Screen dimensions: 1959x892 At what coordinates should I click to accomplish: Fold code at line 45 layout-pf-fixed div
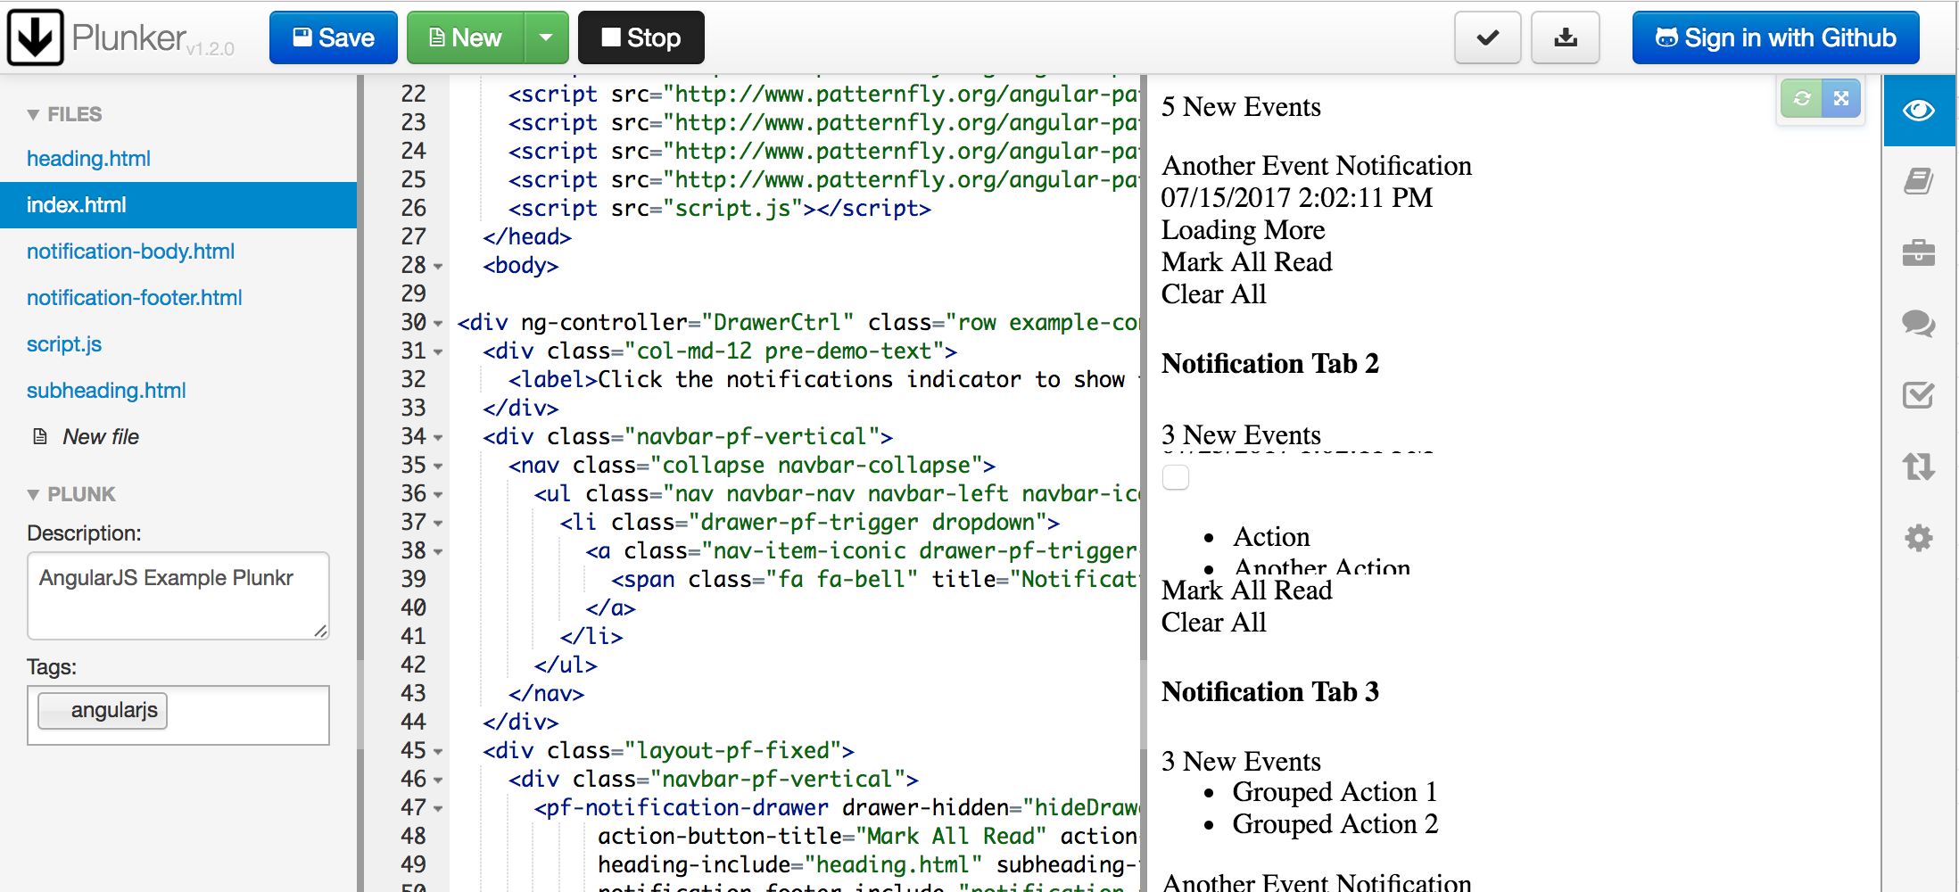click(438, 751)
